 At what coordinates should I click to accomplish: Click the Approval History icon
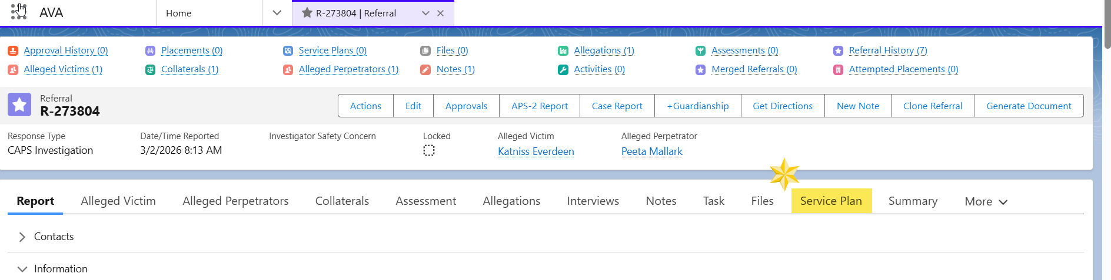pyautogui.click(x=13, y=51)
